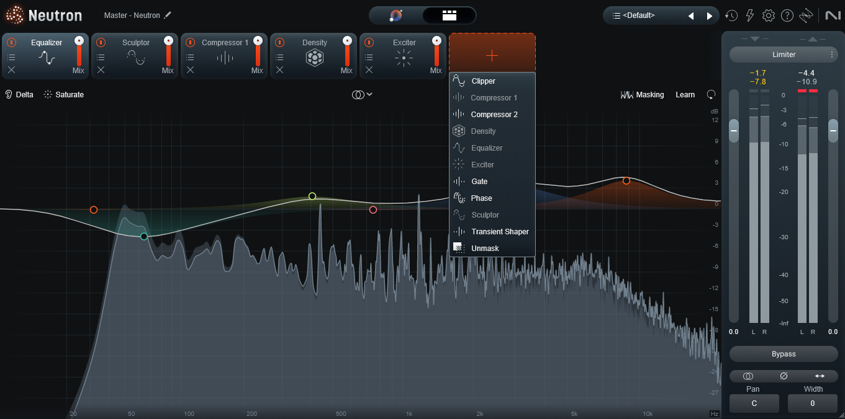The image size is (845, 419).
Task: Pick Phase from the module menu
Action: [x=492, y=198]
